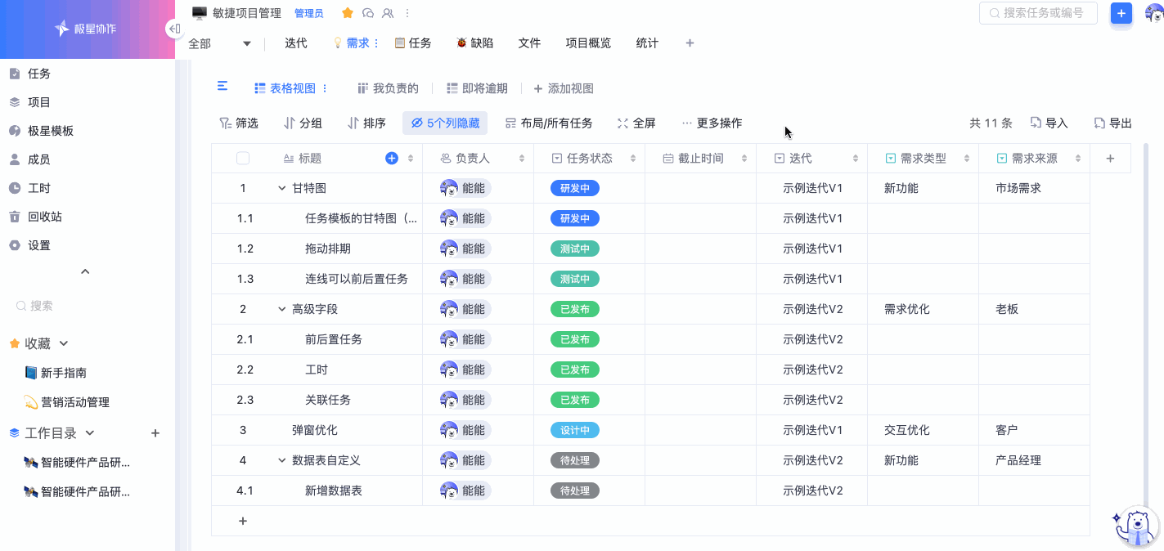Collapse the 甘特图 row

click(x=282, y=188)
